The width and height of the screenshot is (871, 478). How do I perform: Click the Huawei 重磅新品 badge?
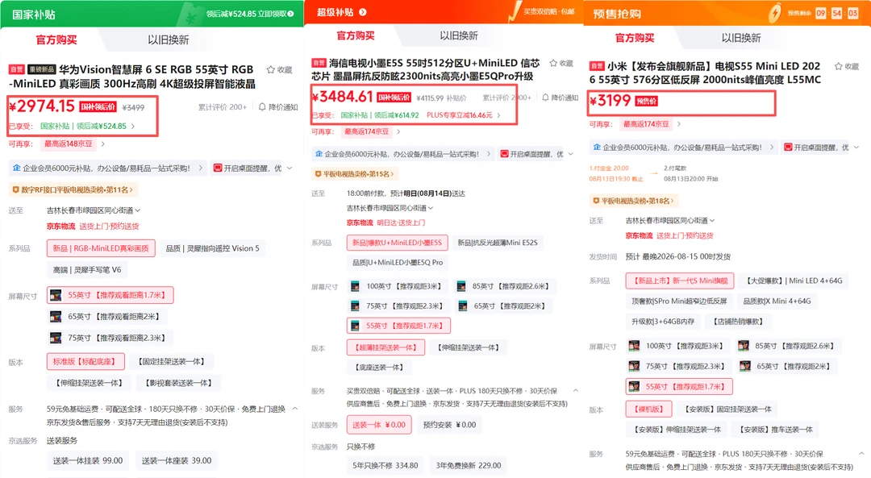(42, 69)
